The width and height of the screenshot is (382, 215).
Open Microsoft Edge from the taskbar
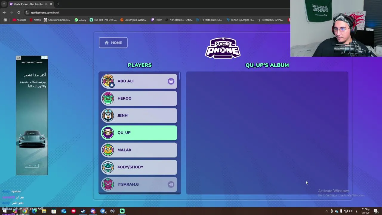coord(34,211)
